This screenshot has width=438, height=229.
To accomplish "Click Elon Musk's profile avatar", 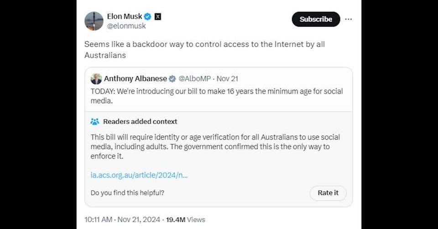I will pyautogui.click(x=94, y=21).
